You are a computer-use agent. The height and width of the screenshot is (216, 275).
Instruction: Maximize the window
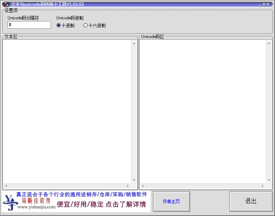coord(264,5)
